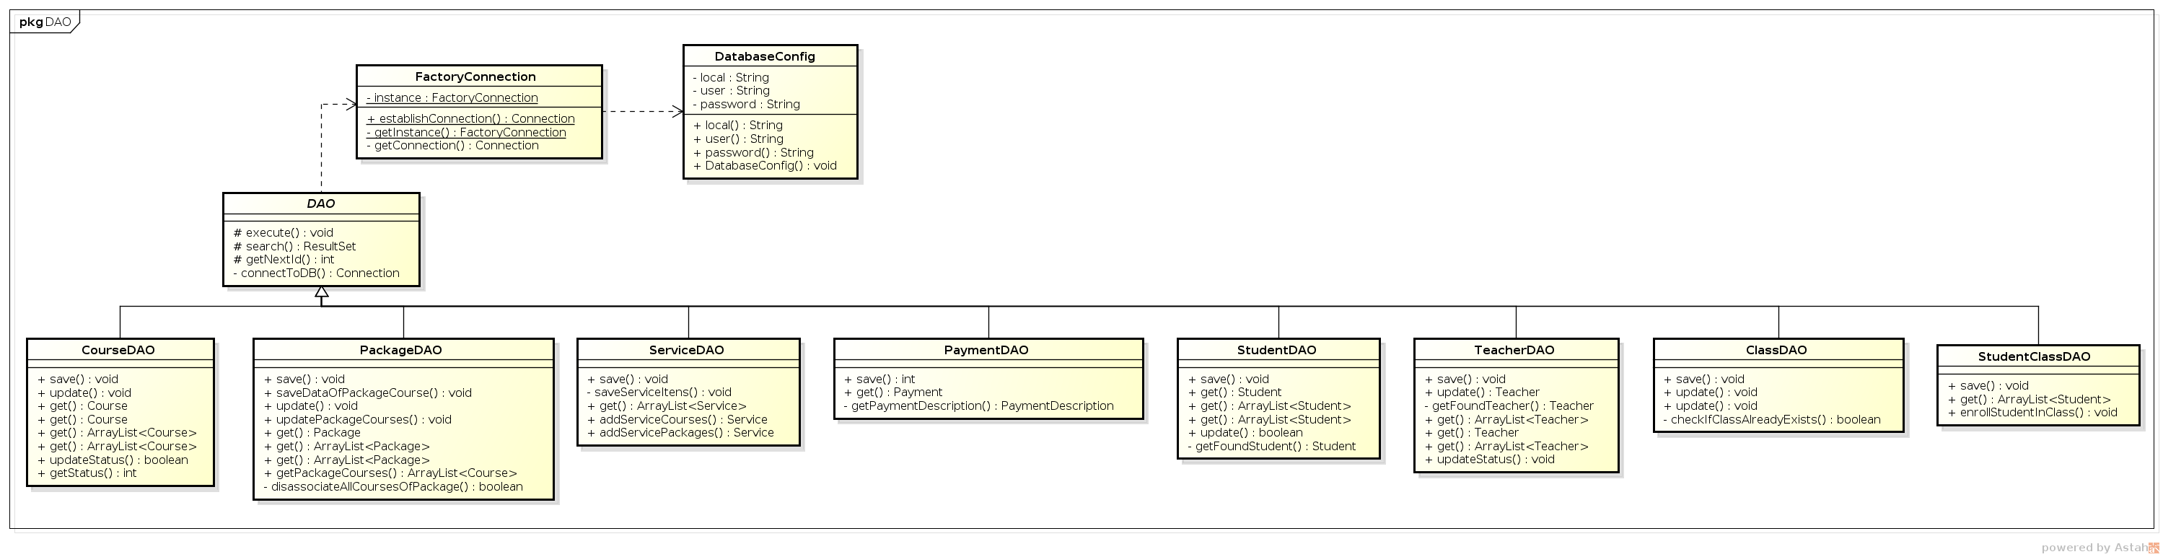Select the PackageDAO class title

(400, 351)
